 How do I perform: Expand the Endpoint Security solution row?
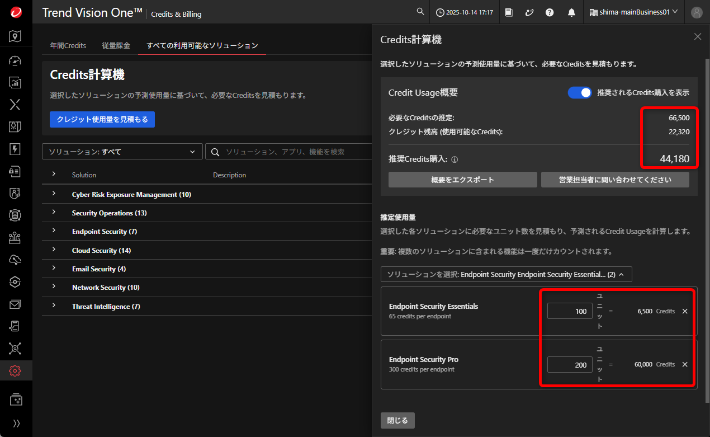pyautogui.click(x=54, y=231)
